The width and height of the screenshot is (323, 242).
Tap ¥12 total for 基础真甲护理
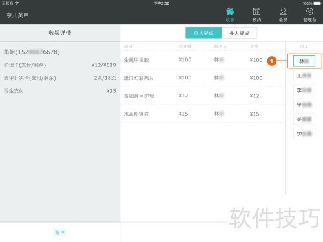183,96
